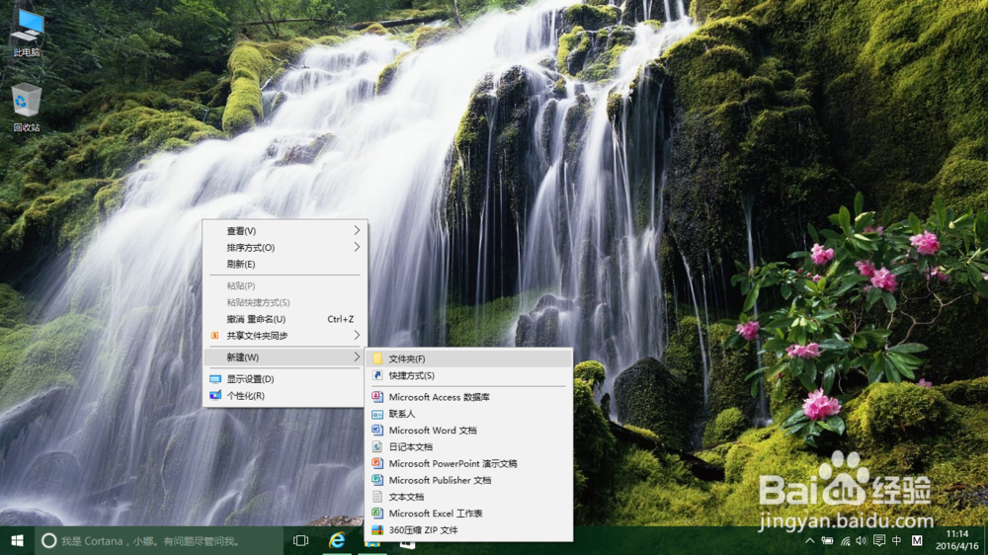Click the 显示设置 monitor icon
Screen dimensions: 988x555
(214, 379)
